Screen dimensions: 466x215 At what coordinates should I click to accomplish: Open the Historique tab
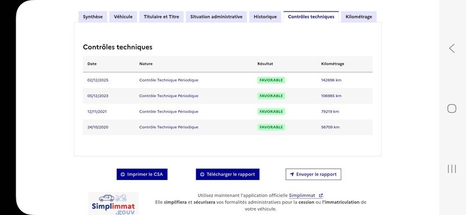(265, 17)
